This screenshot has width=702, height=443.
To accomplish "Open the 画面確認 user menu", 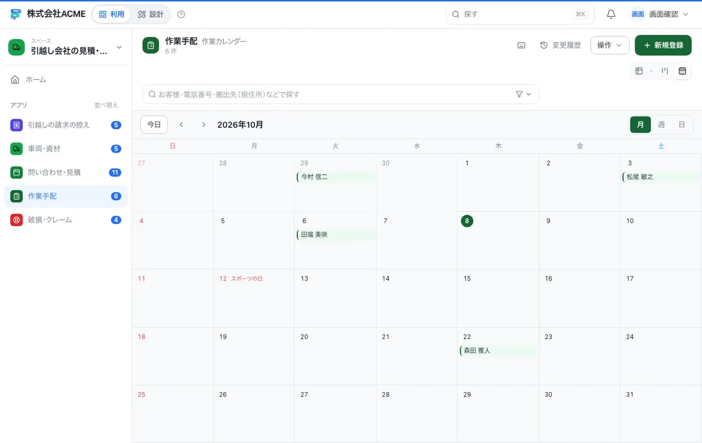I will pyautogui.click(x=659, y=14).
